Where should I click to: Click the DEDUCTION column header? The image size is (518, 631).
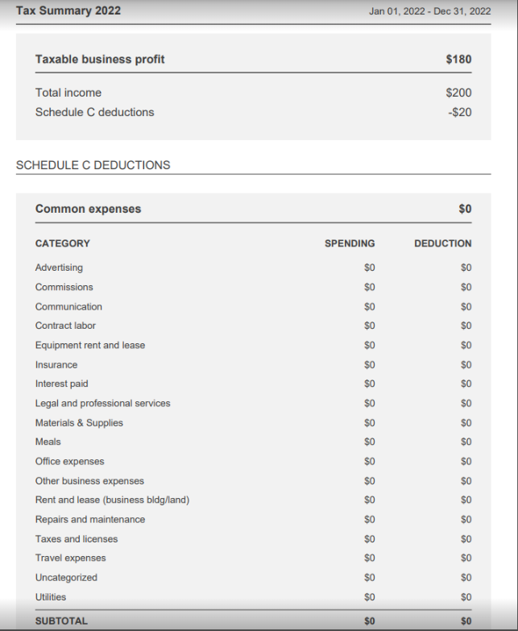pos(443,243)
